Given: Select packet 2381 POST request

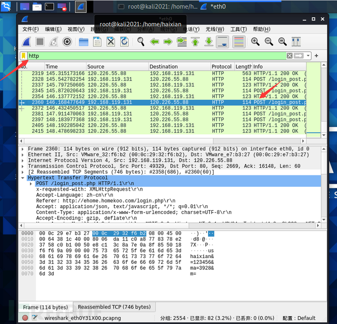Looking at the screenshot, I should (163, 114).
